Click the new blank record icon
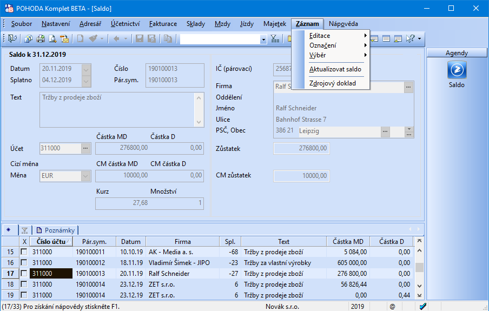 click(80, 39)
